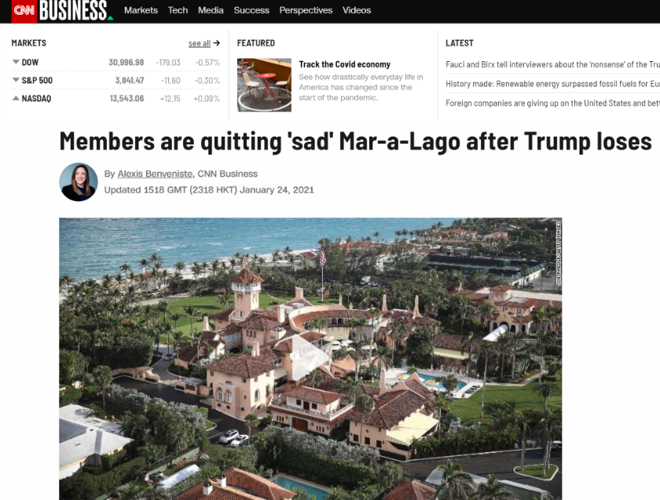Open the Tech section
The width and height of the screenshot is (660, 500).
point(178,10)
